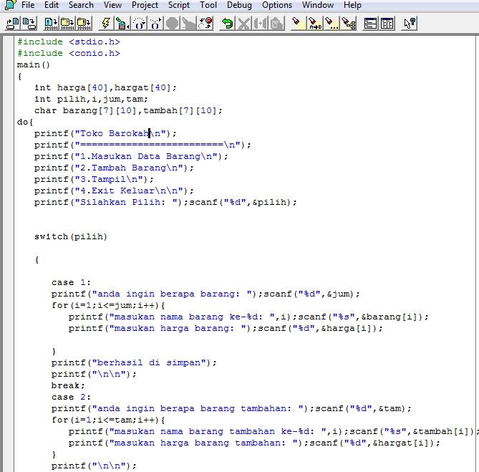The height and width of the screenshot is (472, 479).
Task: Click 'masukan harga barang: ' printf line
Action: point(226,328)
